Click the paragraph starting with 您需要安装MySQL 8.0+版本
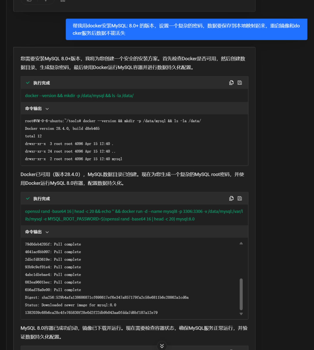This screenshot has width=314, height=350. tap(133, 63)
